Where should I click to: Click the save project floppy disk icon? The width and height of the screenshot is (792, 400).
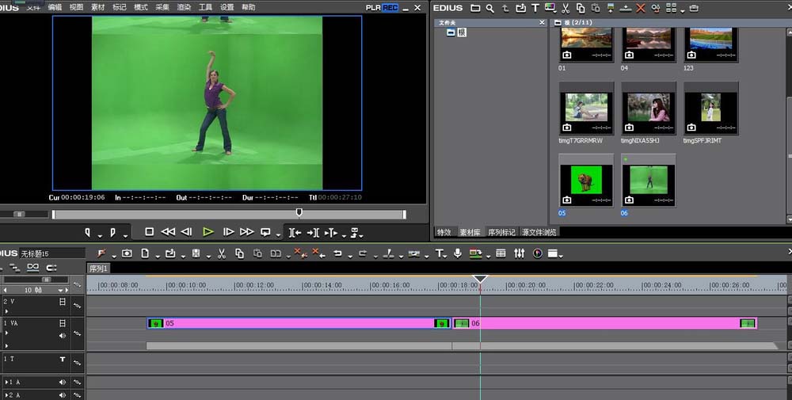point(196,253)
